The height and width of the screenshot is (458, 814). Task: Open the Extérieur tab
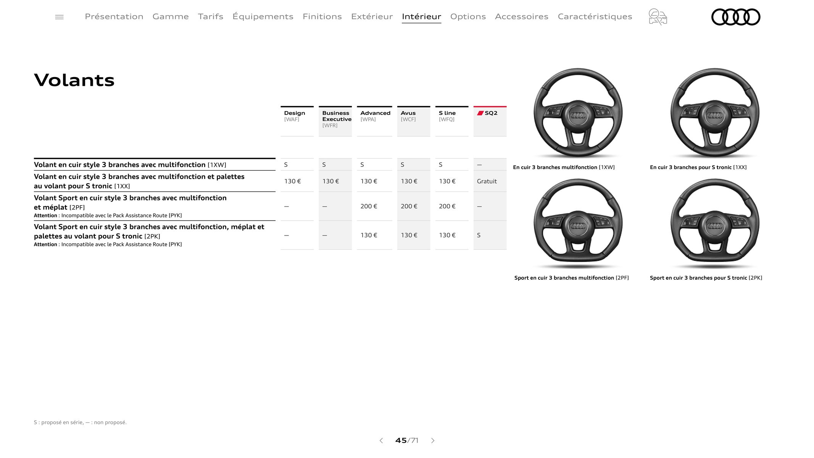pyautogui.click(x=372, y=16)
